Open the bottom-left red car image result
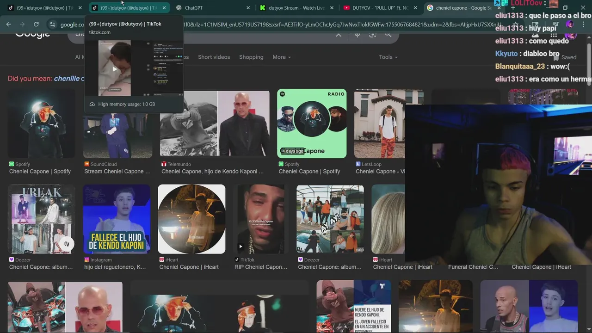This screenshot has height=333, width=592. click(x=65, y=307)
